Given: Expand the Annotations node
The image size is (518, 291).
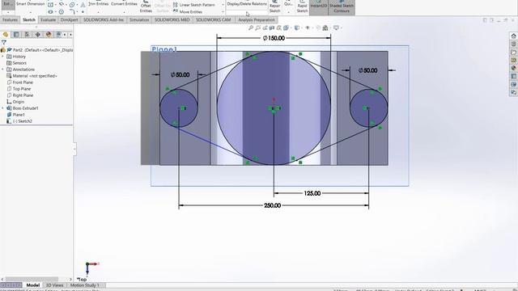Looking at the screenshot, I should coord(2,70).
